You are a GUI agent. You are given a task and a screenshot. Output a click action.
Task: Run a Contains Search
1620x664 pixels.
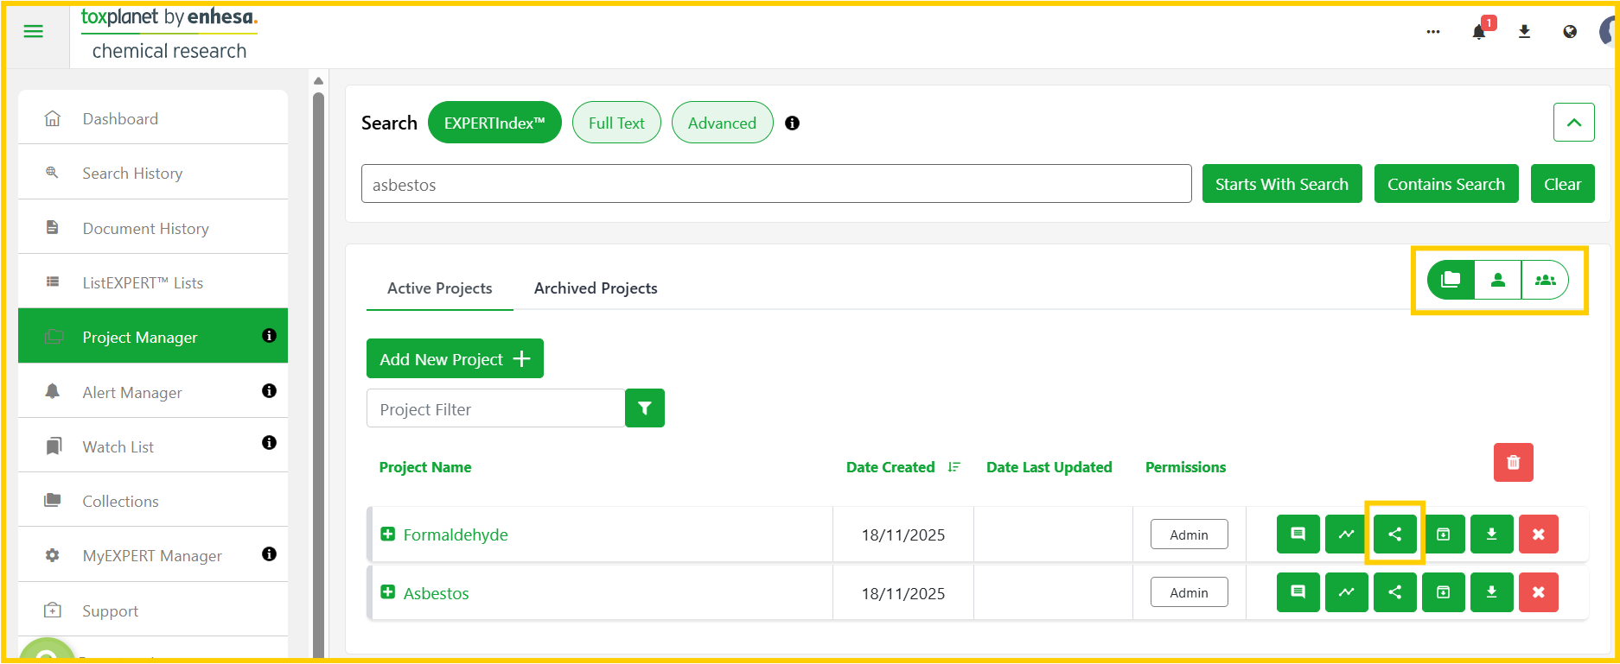click(x=1445, y=184)
